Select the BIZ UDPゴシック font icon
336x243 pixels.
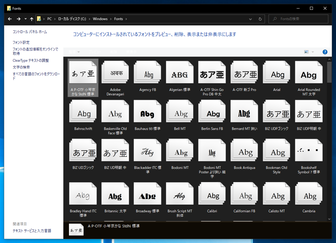click(x=276, y=111)
